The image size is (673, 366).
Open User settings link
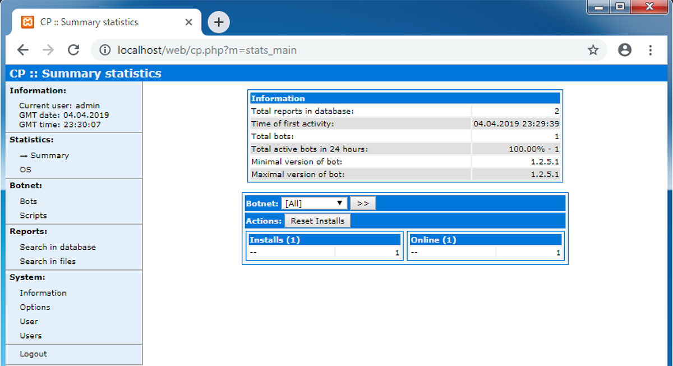[x=29, y=322]
